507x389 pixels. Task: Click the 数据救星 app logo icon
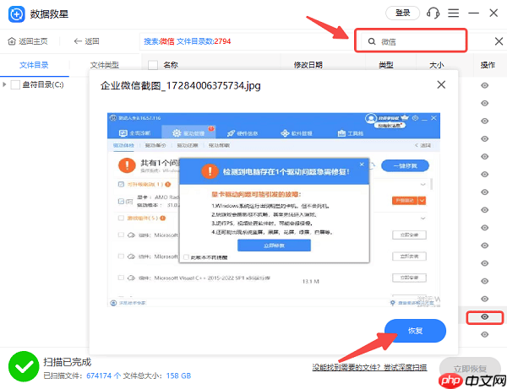[x=17, y=14]
